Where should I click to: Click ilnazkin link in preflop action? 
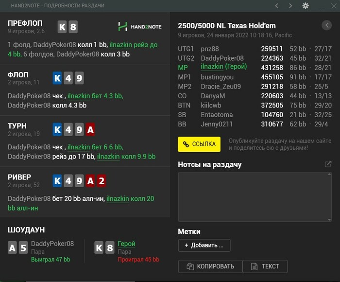(120, 45)
